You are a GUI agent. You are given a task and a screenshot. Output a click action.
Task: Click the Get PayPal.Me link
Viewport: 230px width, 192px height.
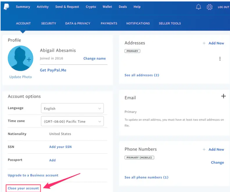pyautogui.click(x=53, y=70)
